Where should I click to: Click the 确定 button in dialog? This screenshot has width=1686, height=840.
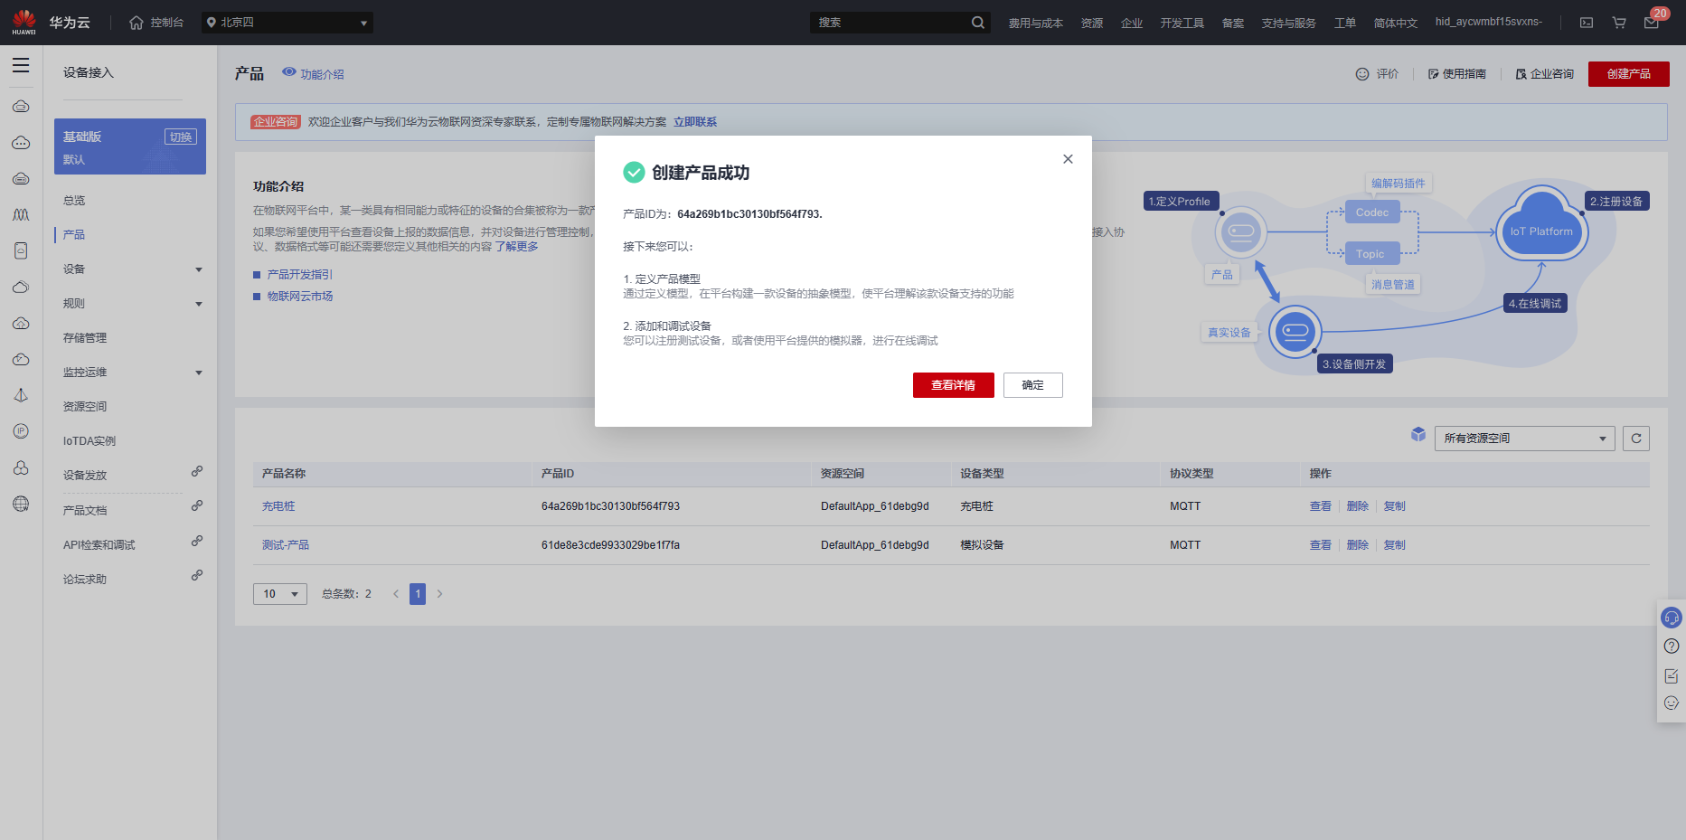(1033, 385)
